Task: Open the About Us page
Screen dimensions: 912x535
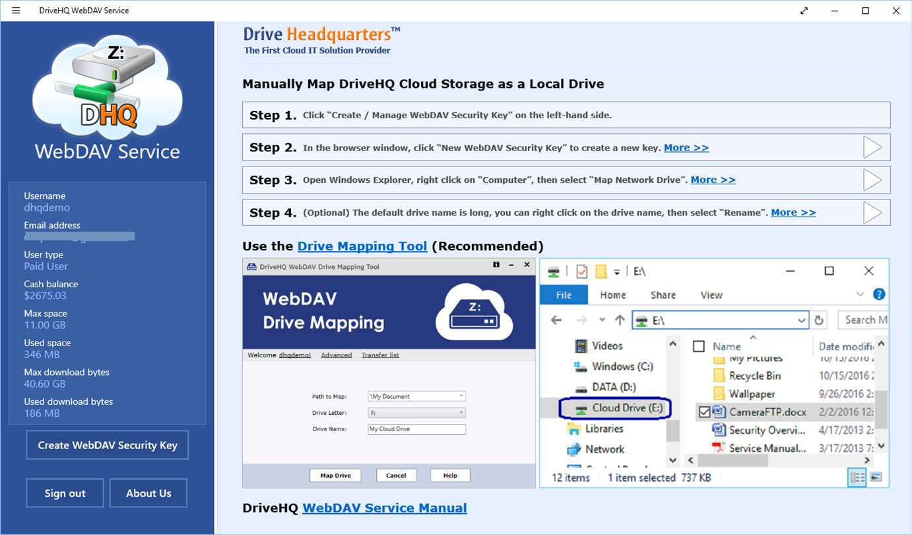Action: 148,493
